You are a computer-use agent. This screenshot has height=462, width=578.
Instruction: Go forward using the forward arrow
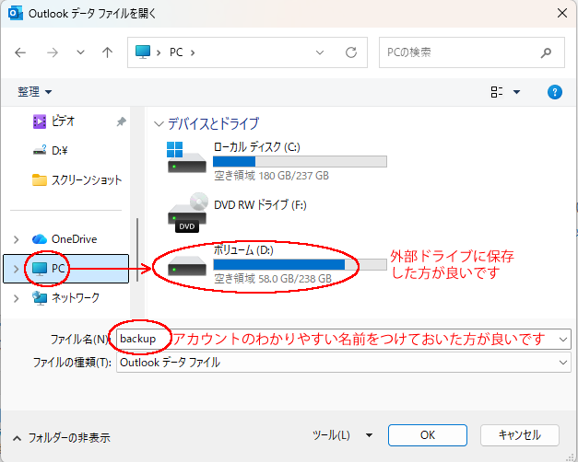pos(53,52)
